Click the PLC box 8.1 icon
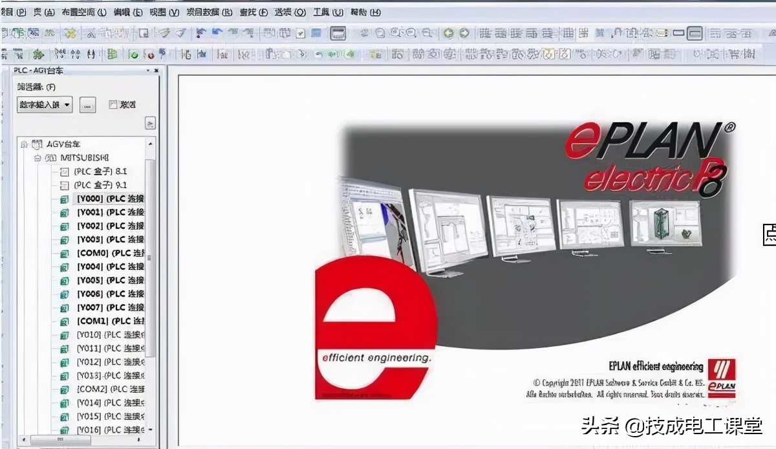This screenshot has height=449, width=776. pyautogui.click(x=64, y=171)
